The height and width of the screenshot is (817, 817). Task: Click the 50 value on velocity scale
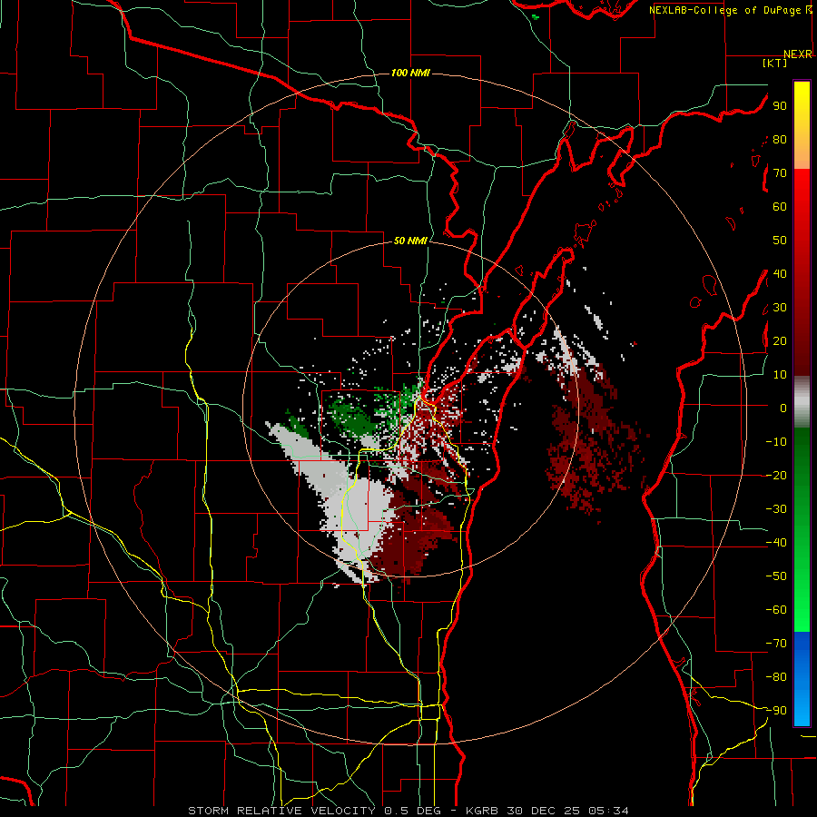(x=780, y=241)
